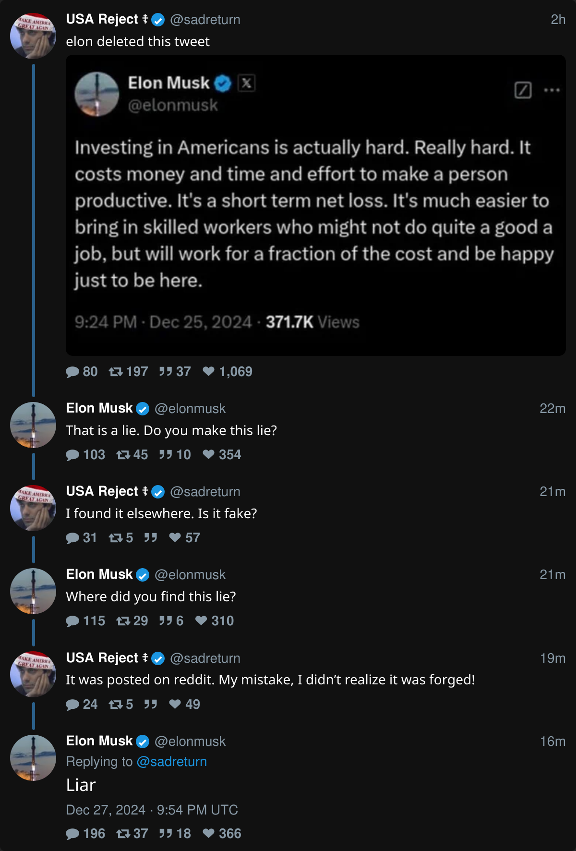Retweet the 'Liar' tweet
The image size is (576, 851).
(x=123, y=834)
